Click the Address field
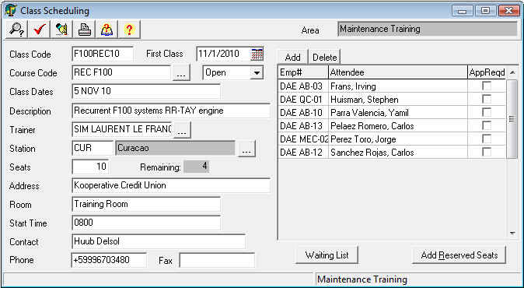The height and width of the screenshot is (288, 524). 171,186
